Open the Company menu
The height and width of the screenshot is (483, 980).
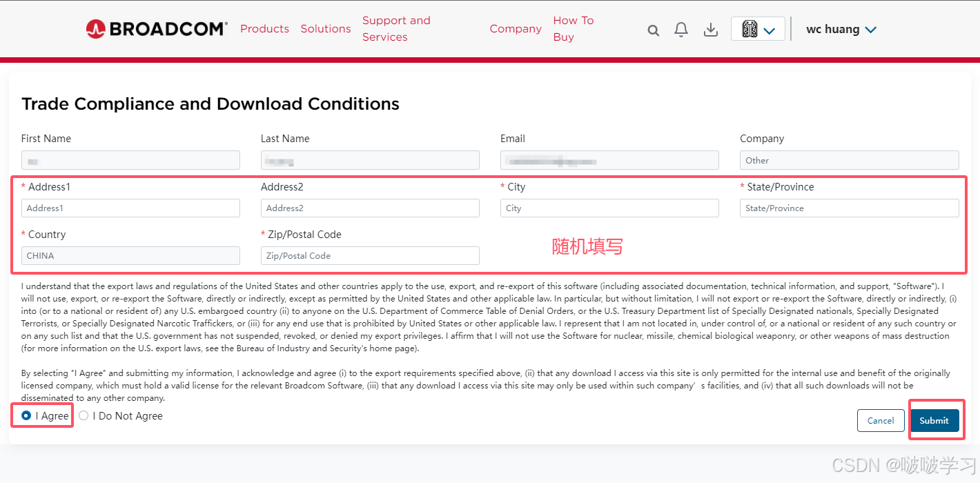pyautogui.click(x=516, y=29)
